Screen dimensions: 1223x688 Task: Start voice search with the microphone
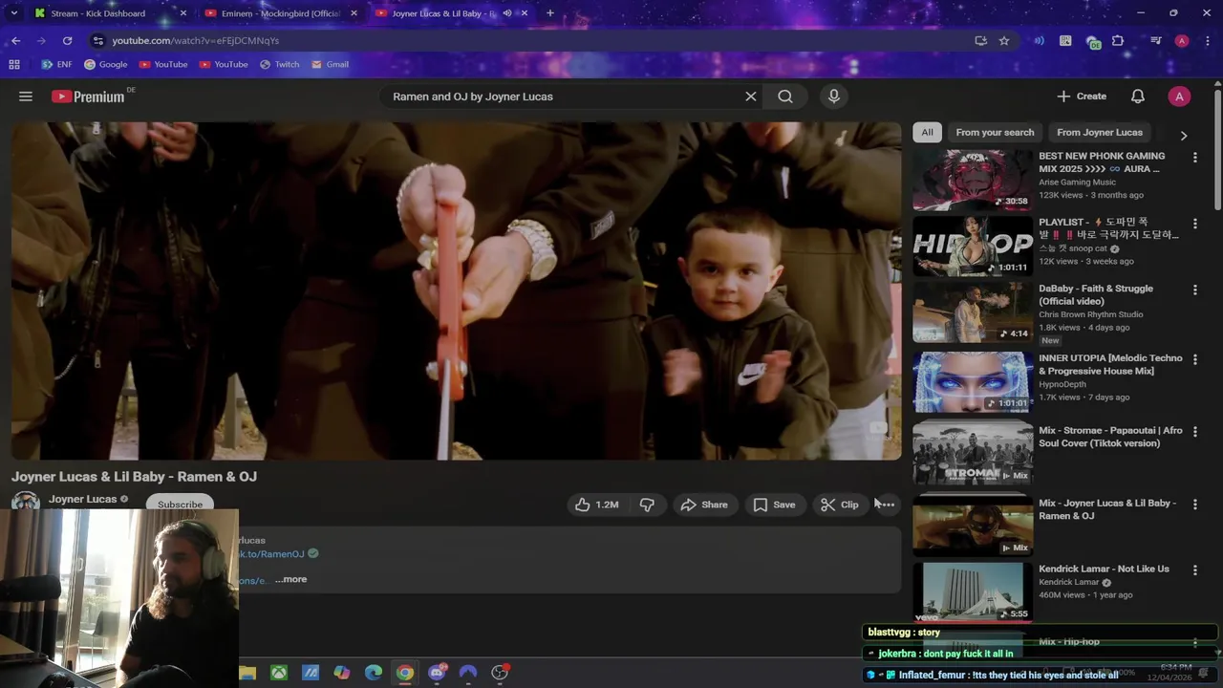[834, 97]
